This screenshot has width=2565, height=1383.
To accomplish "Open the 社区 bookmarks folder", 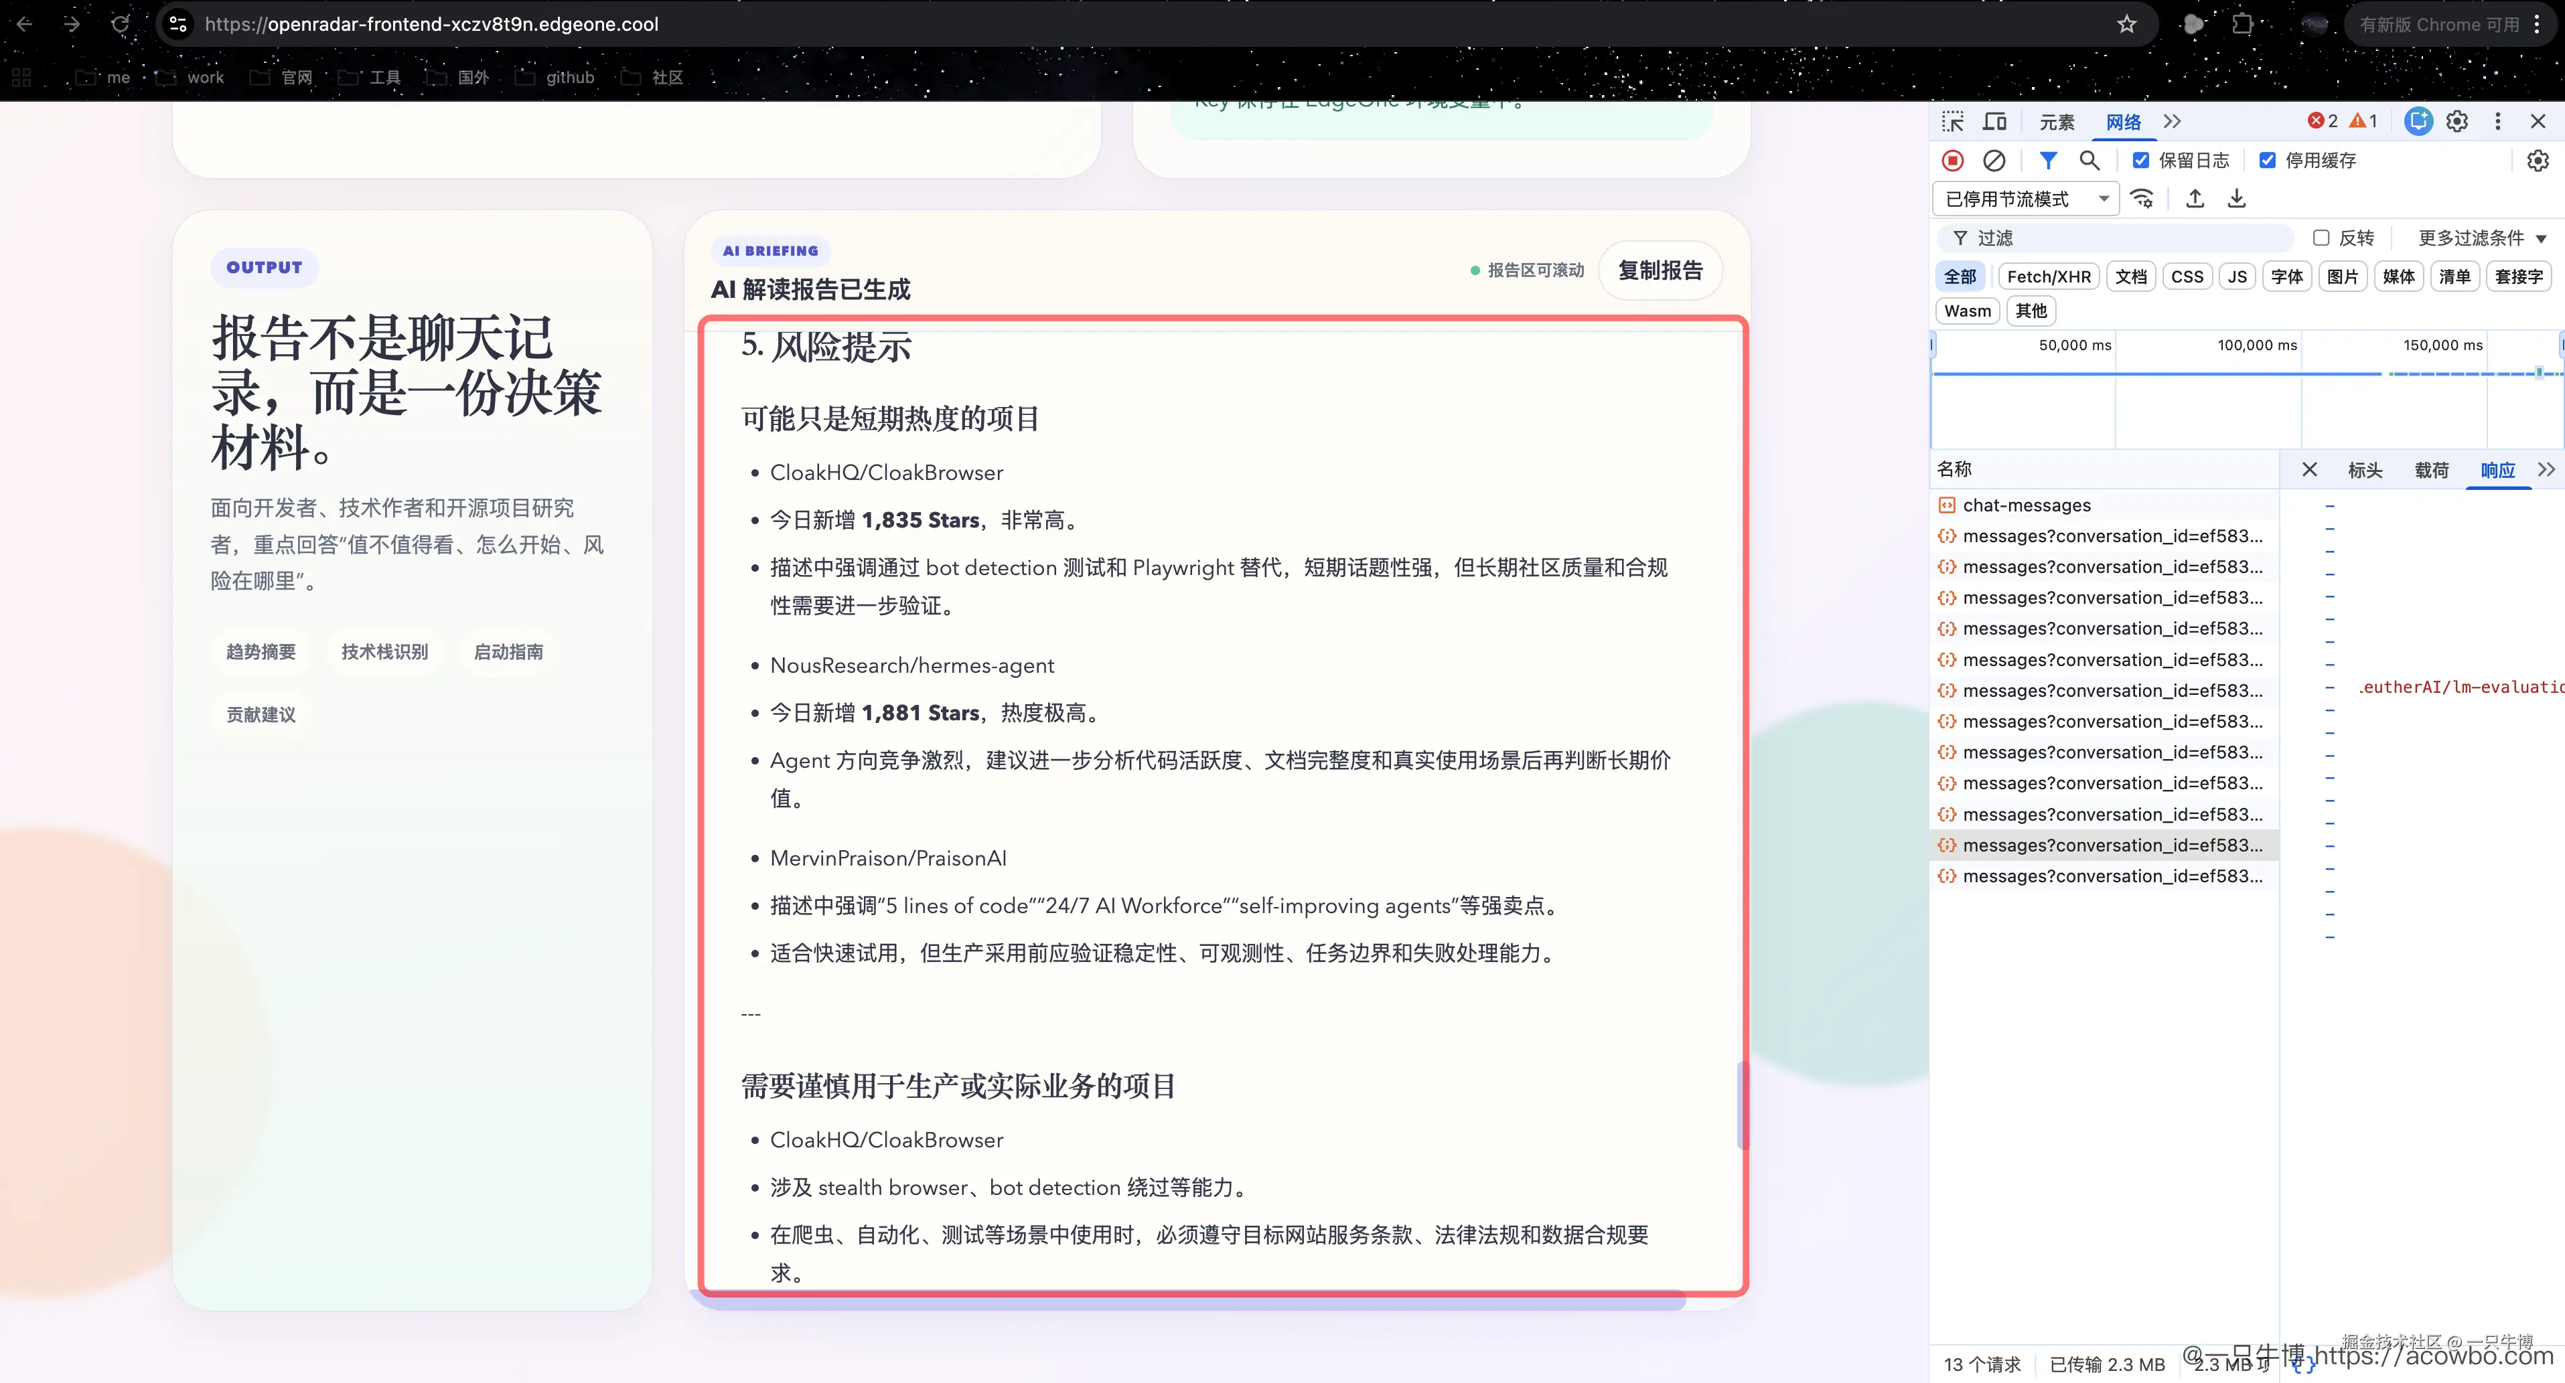I will pos(652,78).
